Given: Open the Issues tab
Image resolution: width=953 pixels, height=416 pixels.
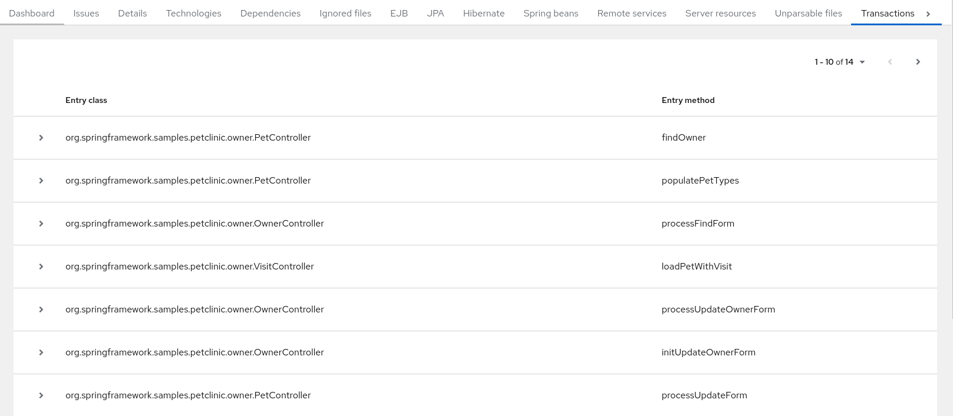Looking at the screenshot, I should [x=86, y=13].
